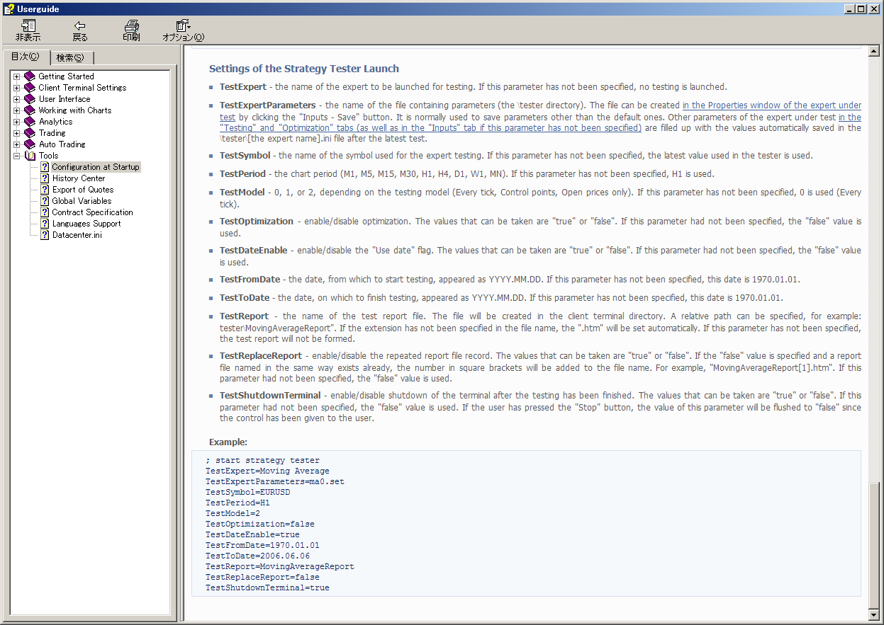Click the Hide (非表示) toolbar button
This screenshot has height=625, width=884.
[x=28, y=30]
